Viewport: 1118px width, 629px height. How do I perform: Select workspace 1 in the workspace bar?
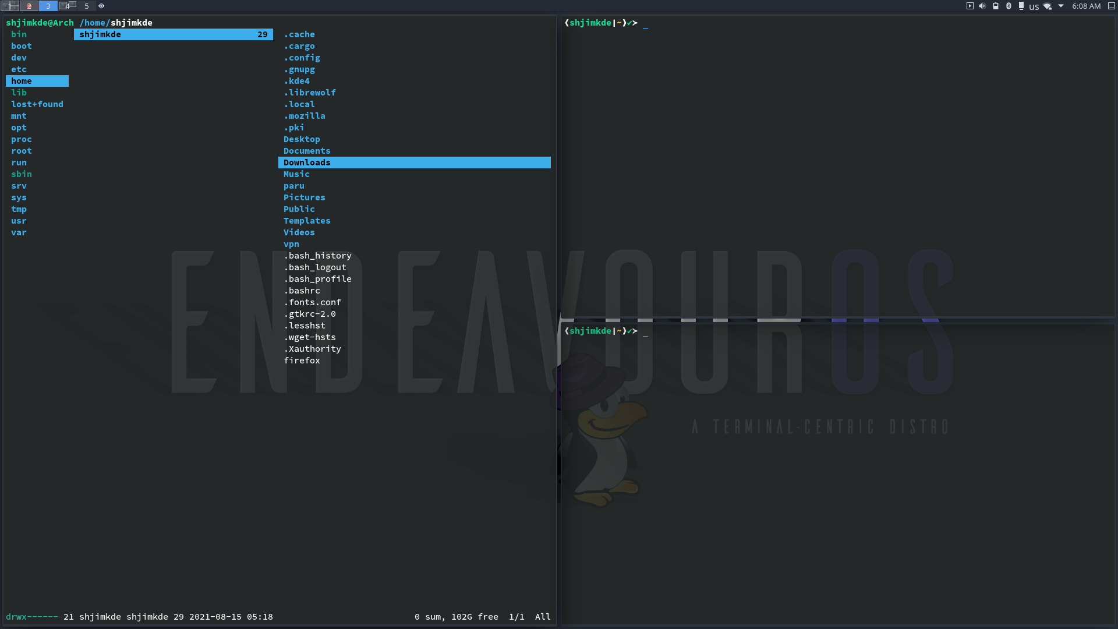click(x=9, y=6)
